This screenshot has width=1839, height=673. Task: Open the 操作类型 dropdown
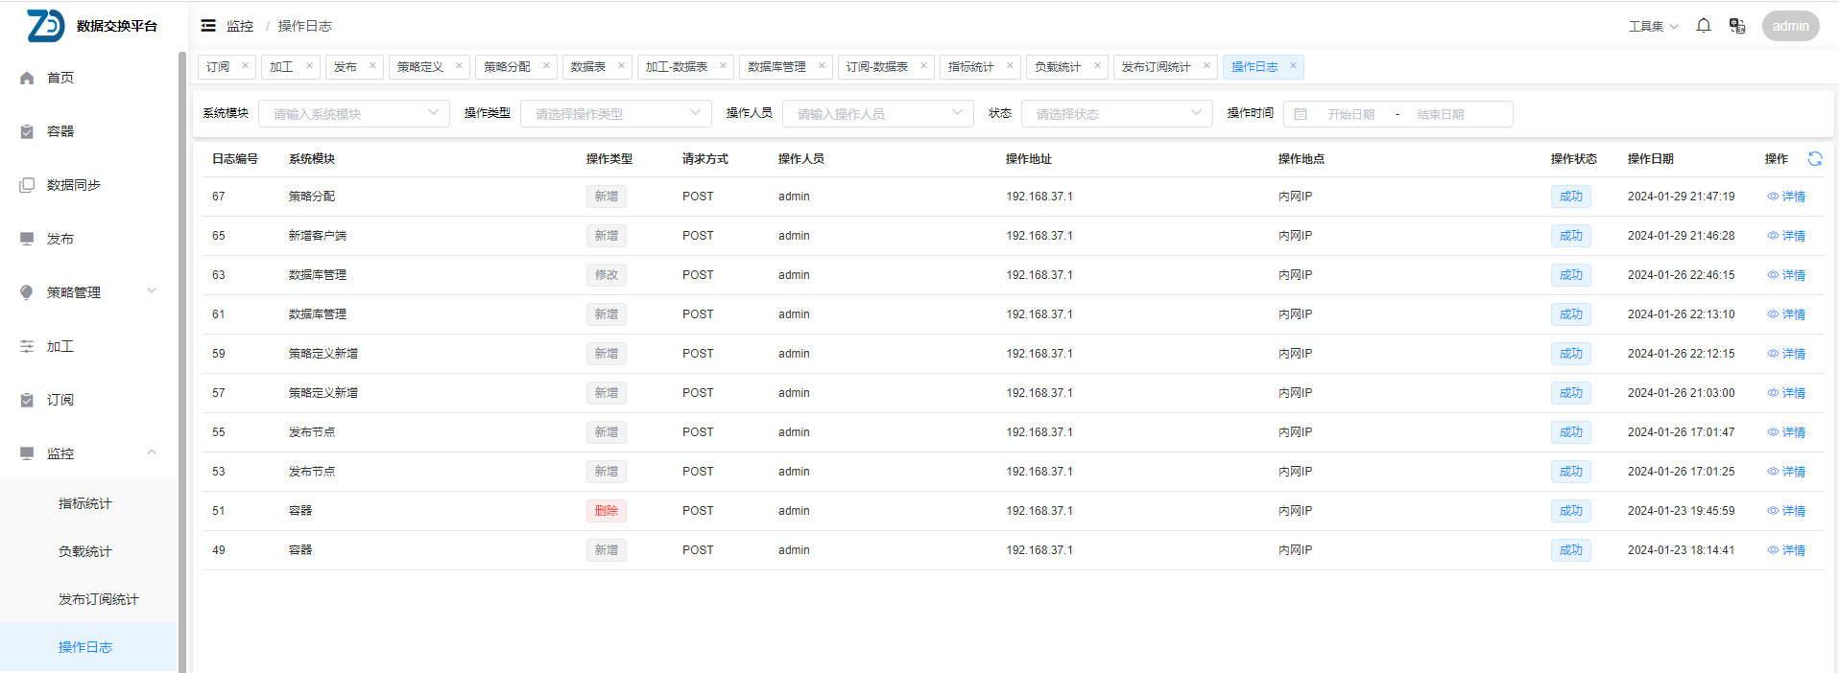click(615, 114)
